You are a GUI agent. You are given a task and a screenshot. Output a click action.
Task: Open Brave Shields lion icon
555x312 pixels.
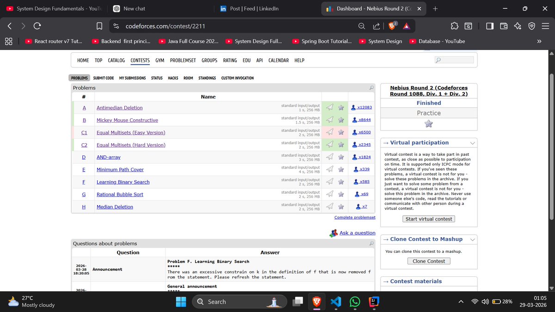click(x=392, y=26)
